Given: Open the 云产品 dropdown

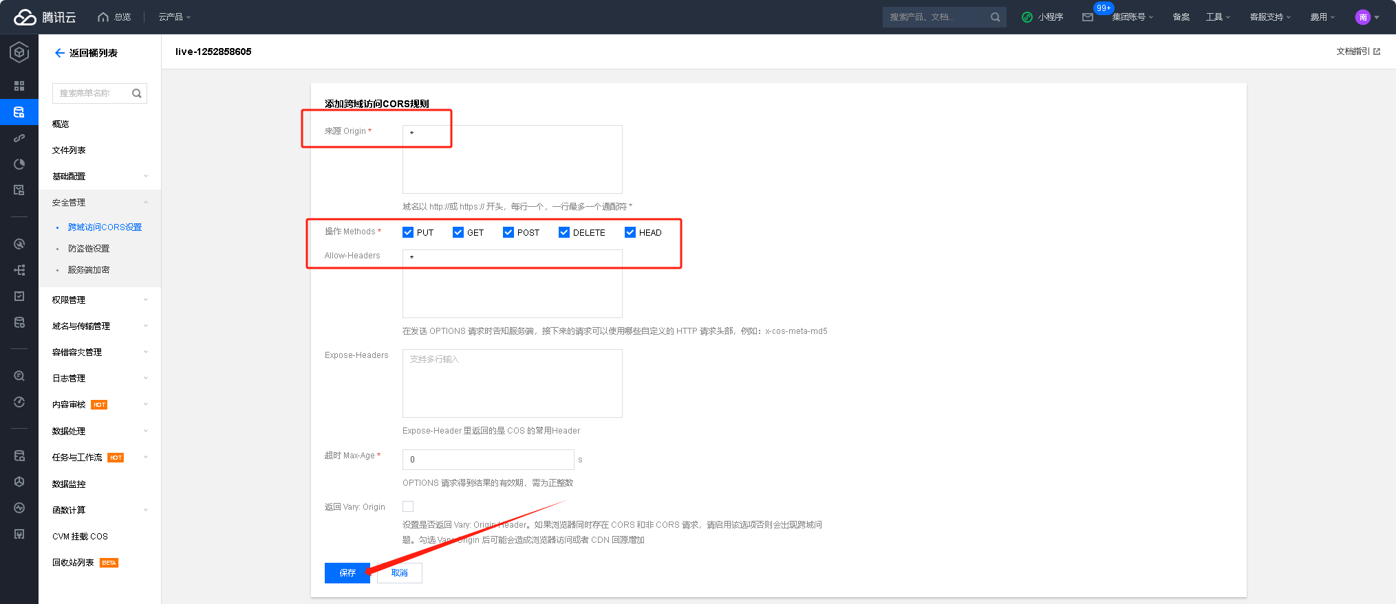Looking at the screenshot, I should pyautogui.click(x=175, y=17).
